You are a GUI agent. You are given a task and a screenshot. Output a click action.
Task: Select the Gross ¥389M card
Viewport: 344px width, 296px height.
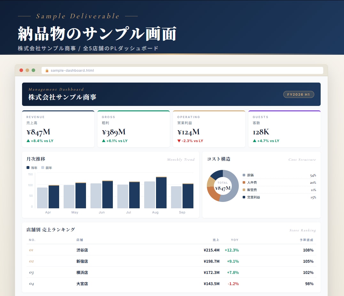(x=134, y=129)
